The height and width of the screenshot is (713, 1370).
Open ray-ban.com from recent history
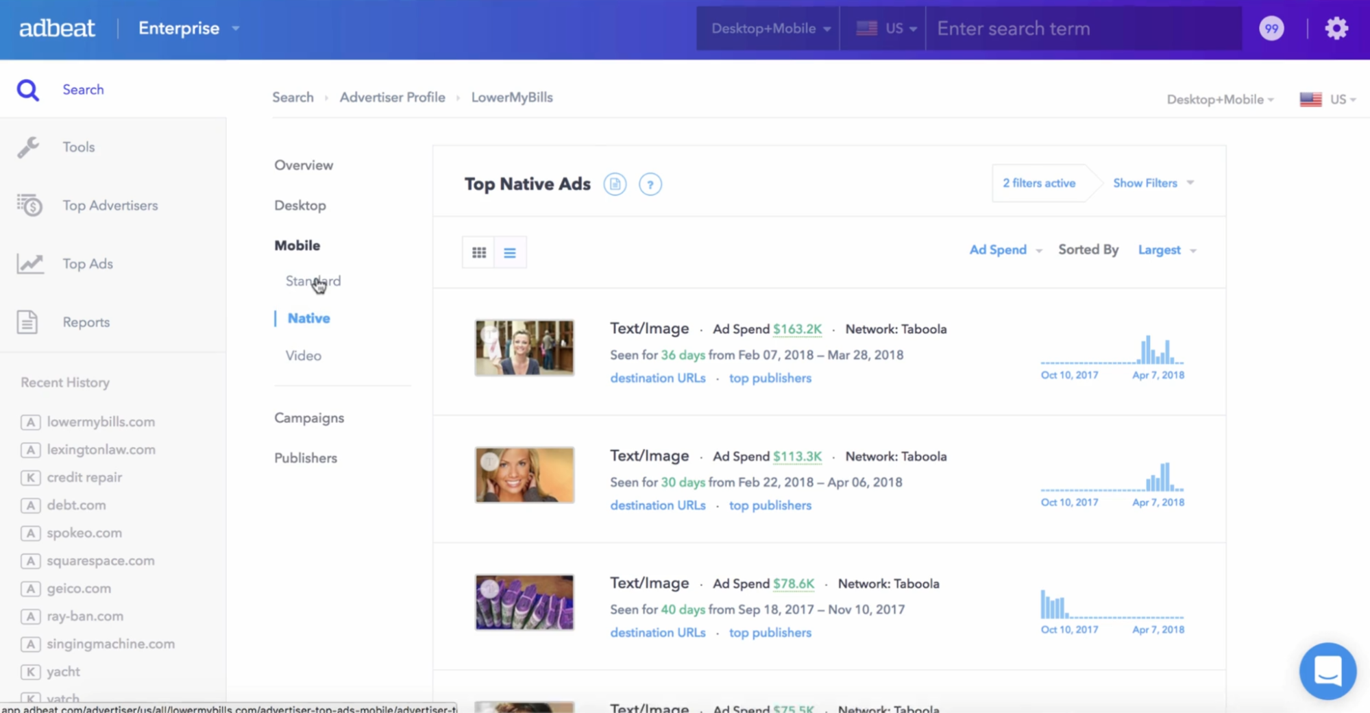click(85, 616)
